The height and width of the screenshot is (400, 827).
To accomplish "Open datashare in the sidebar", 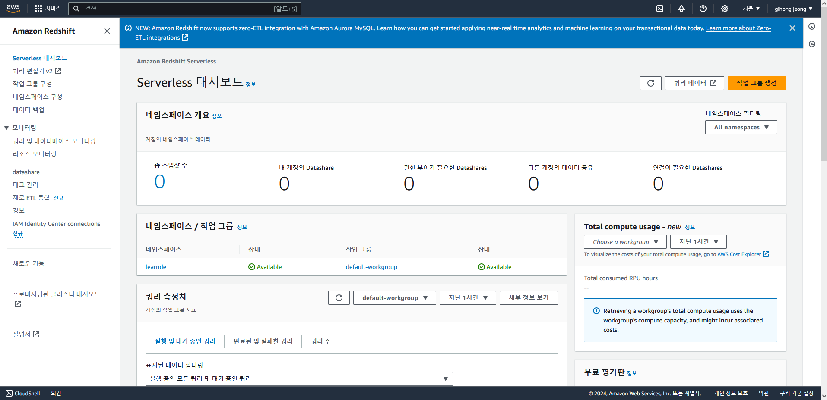I will tap(26, 172).
